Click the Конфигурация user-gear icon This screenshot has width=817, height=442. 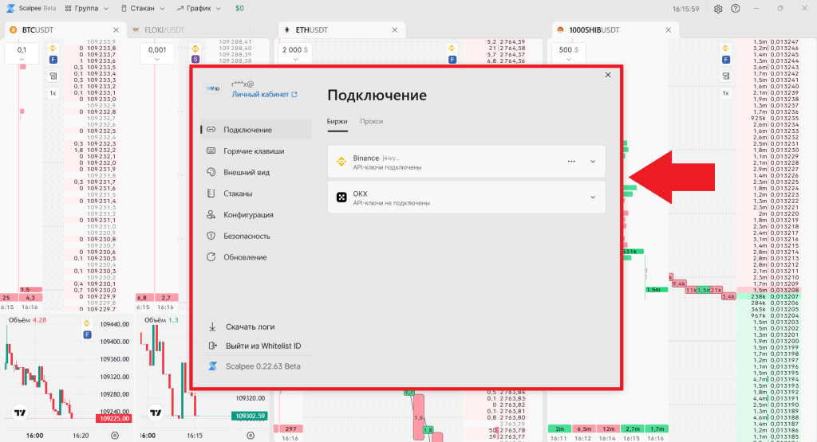coord(211,215)
